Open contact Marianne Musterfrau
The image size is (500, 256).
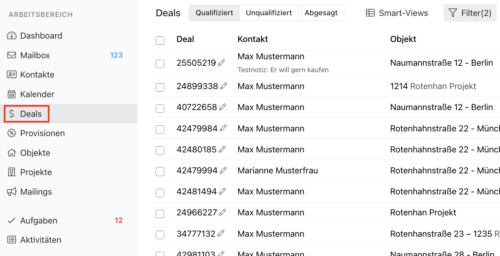point(278,170)
